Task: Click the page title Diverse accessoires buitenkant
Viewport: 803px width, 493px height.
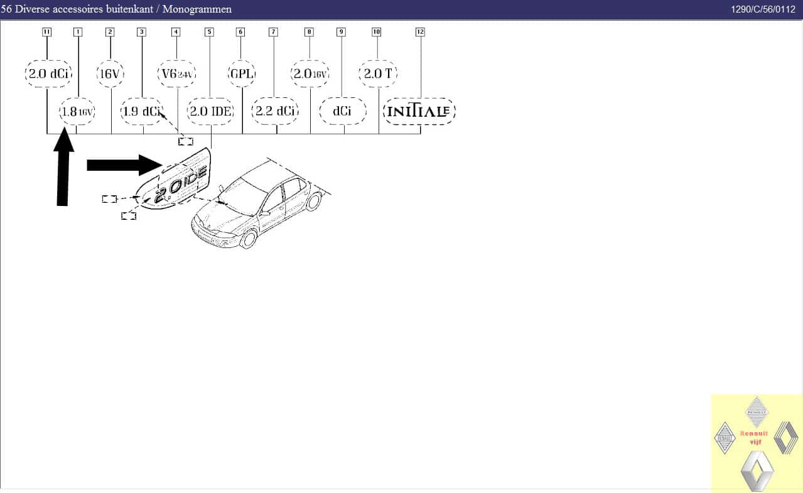Action: pos(116,9)
